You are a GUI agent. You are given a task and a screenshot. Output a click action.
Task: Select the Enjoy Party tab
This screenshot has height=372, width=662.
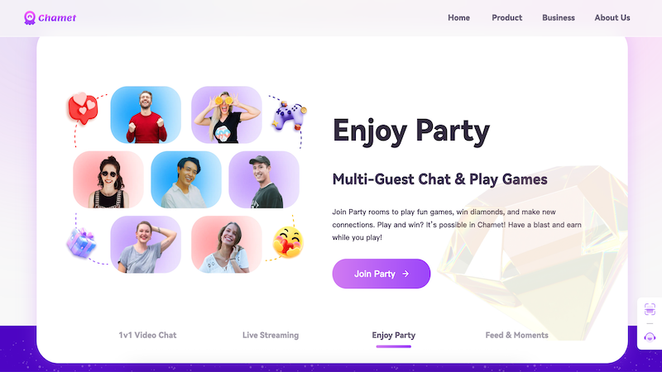pos(394,335)
